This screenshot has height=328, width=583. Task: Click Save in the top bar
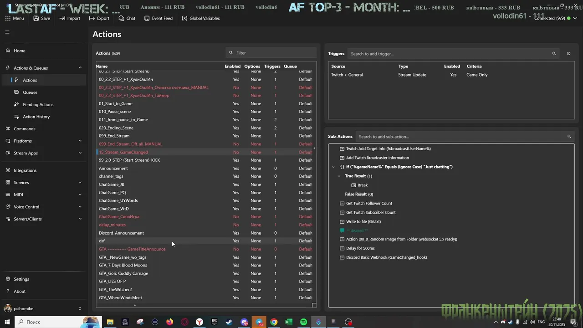[x=41, y=18]
